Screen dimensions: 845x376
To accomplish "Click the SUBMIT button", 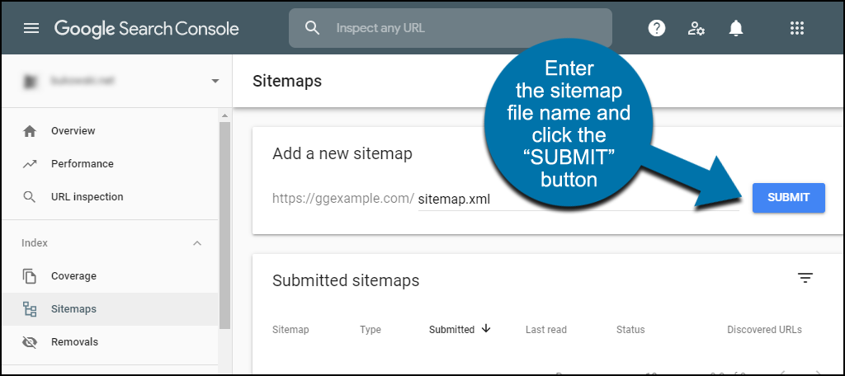I will pos(788,198).
